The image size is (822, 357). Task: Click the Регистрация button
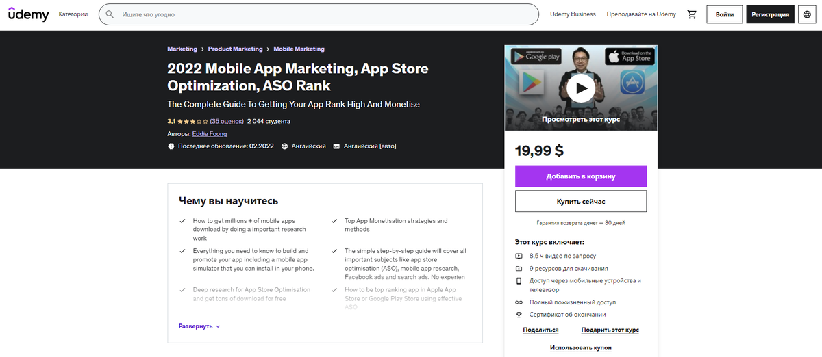pyautogui.click(x=771, y=14)
